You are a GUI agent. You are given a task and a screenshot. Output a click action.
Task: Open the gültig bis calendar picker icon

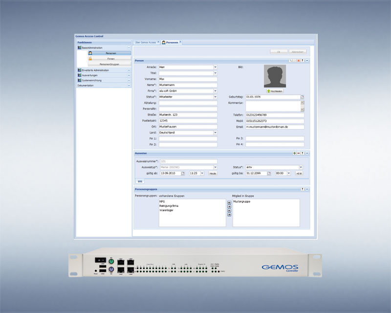[269, 173]
